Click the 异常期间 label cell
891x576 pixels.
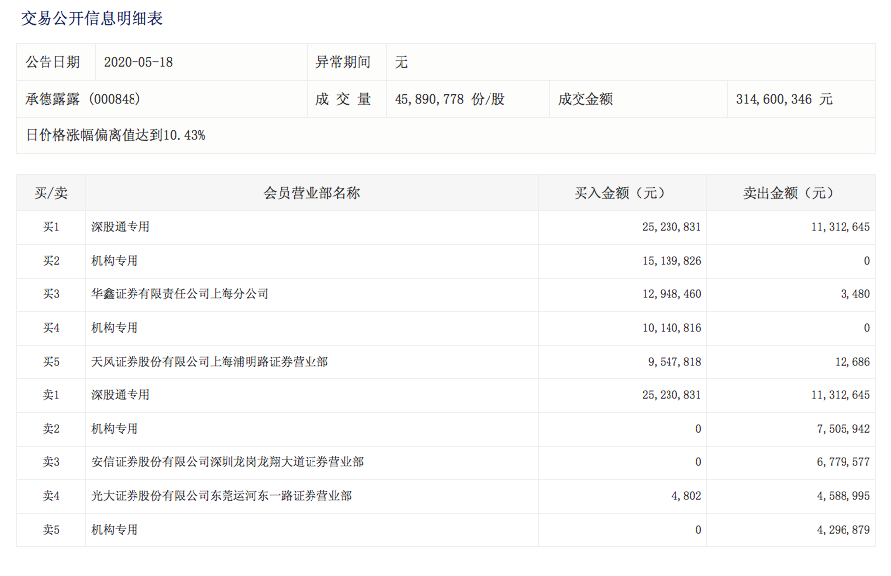343,62
